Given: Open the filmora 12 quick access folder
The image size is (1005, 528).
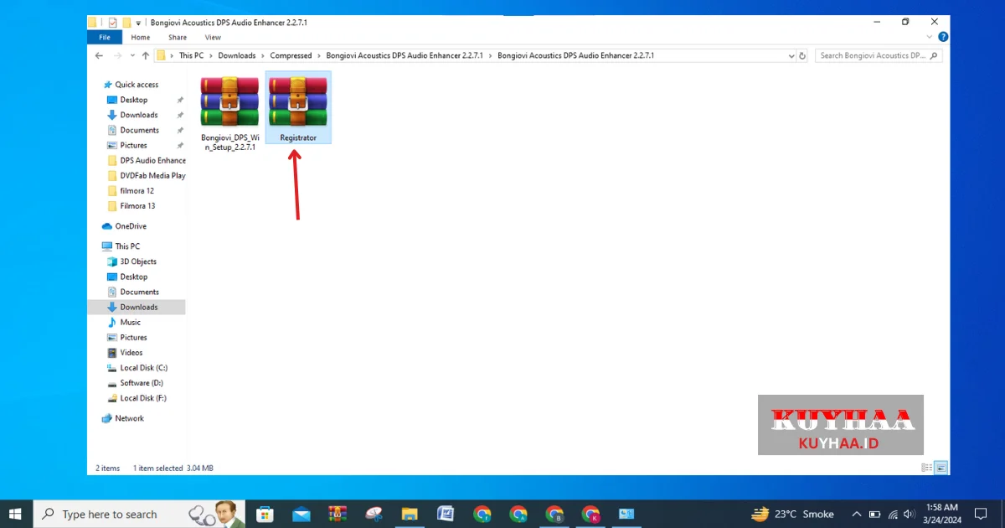Looking at the screenshot, I should 137,190.
